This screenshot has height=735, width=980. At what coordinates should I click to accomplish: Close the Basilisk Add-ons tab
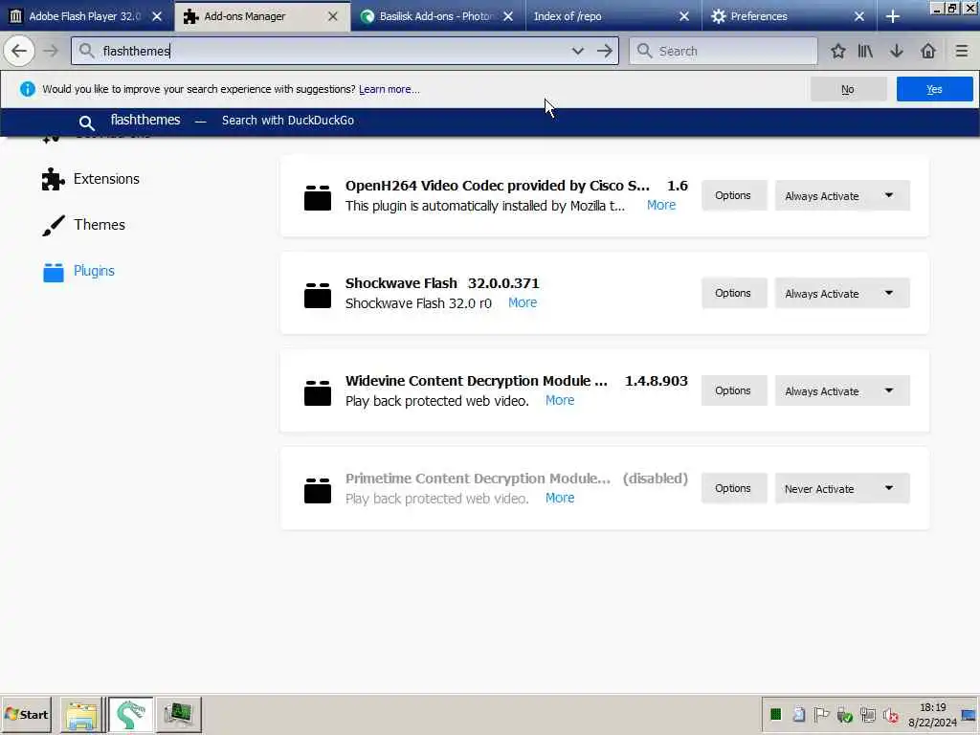[x=508, y=16]
